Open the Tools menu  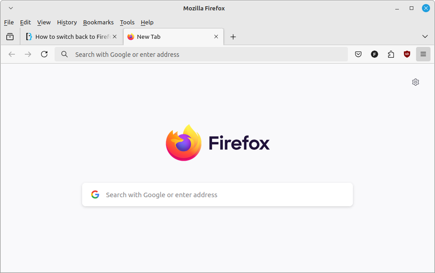point(127,22)
